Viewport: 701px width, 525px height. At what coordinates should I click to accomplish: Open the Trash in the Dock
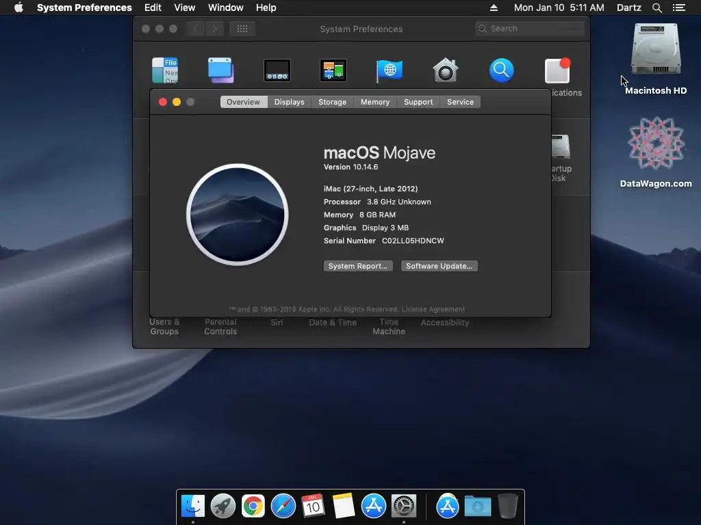pos(508,506)
